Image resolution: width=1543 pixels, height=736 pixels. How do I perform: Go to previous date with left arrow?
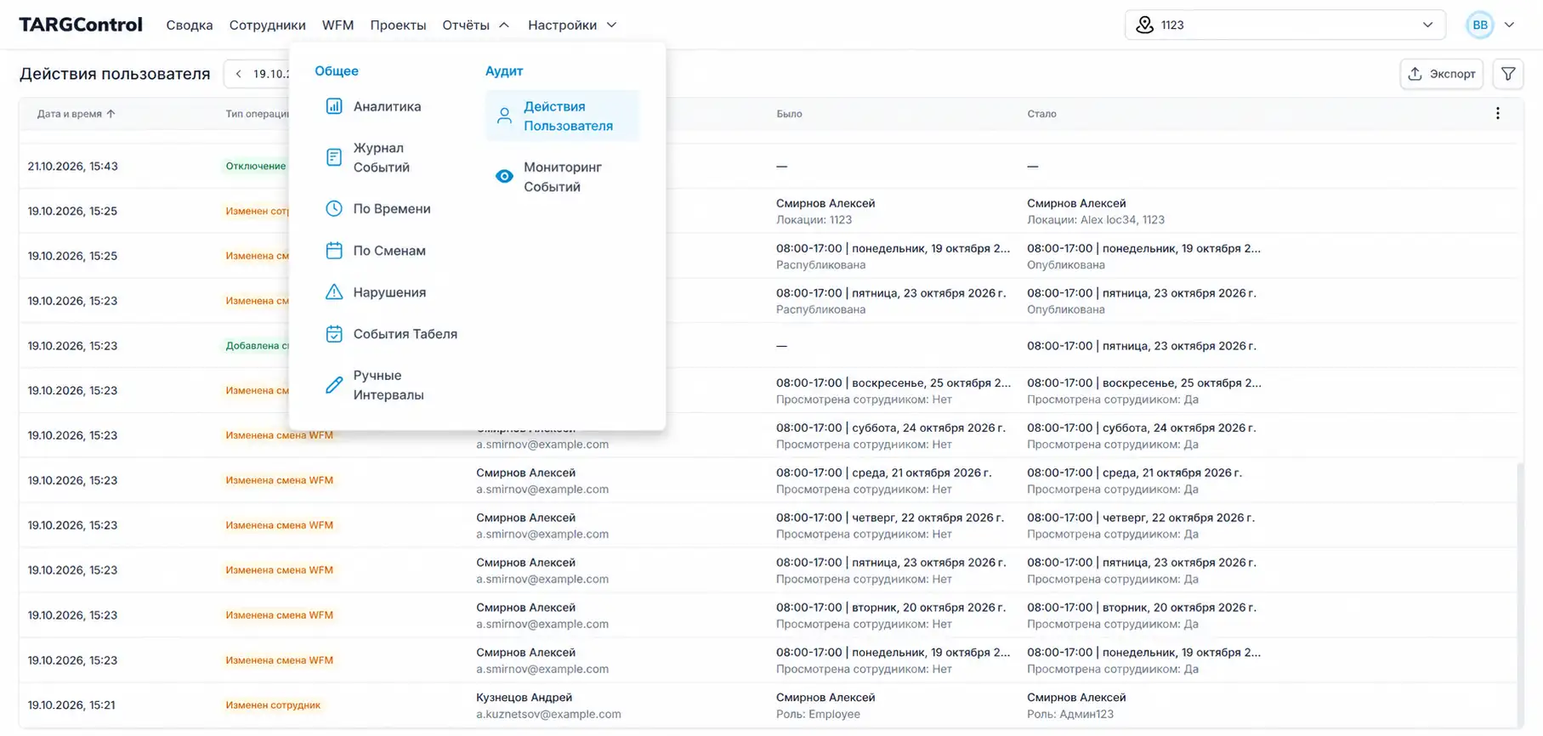point(239,74)
